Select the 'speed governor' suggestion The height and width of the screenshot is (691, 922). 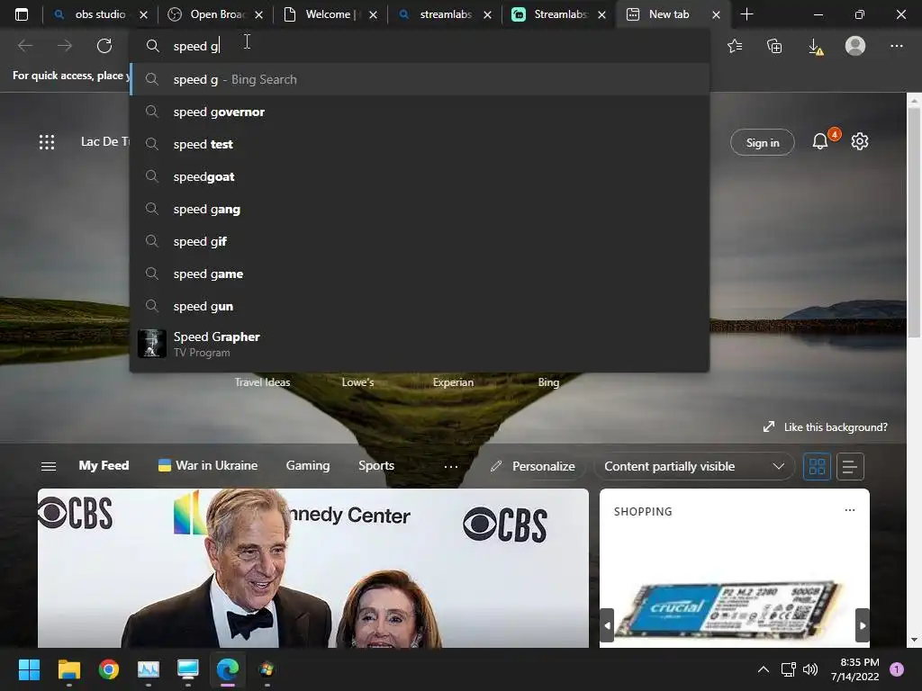tap(420, 112)
